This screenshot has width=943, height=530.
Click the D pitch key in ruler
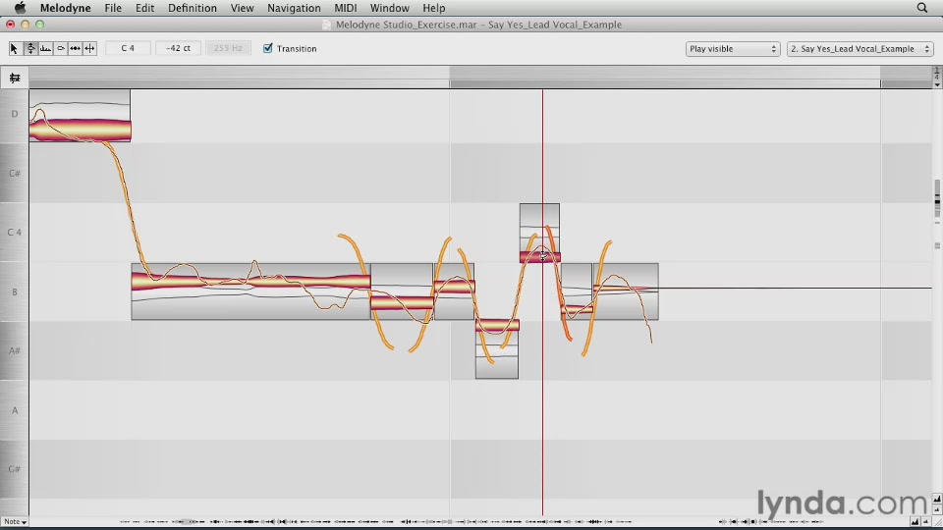coord(15,114)
